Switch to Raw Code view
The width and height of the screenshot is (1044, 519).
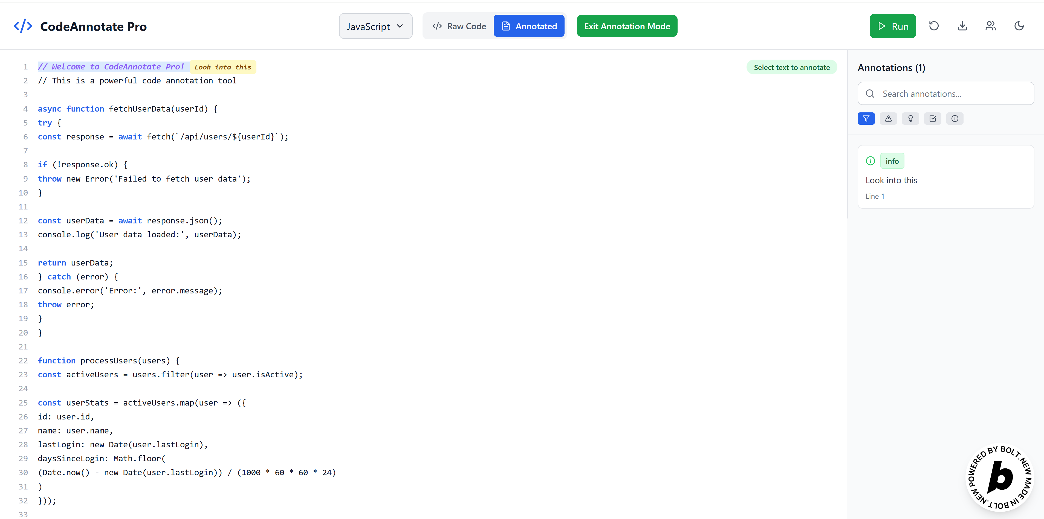pos(459,26)
